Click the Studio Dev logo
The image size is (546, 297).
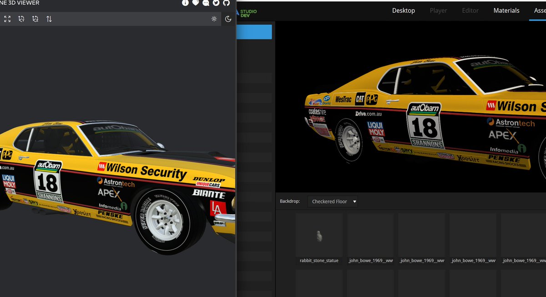245,11
